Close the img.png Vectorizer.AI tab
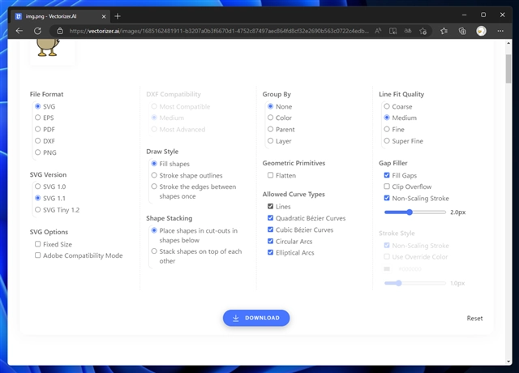This screenshot has width=519, height=373. point(104,16)
